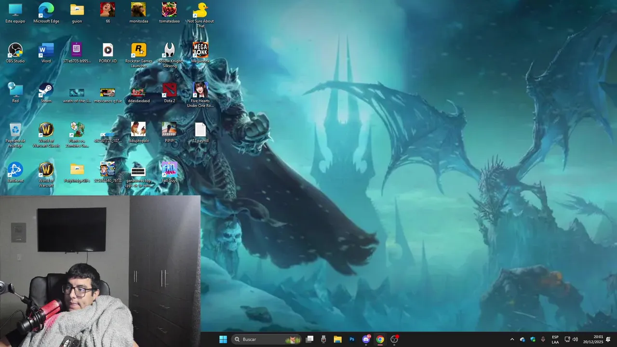Open clock showing 20:01 20/12/2025
This screenshot has width=617, height=347.
click(x=593, y=339)
